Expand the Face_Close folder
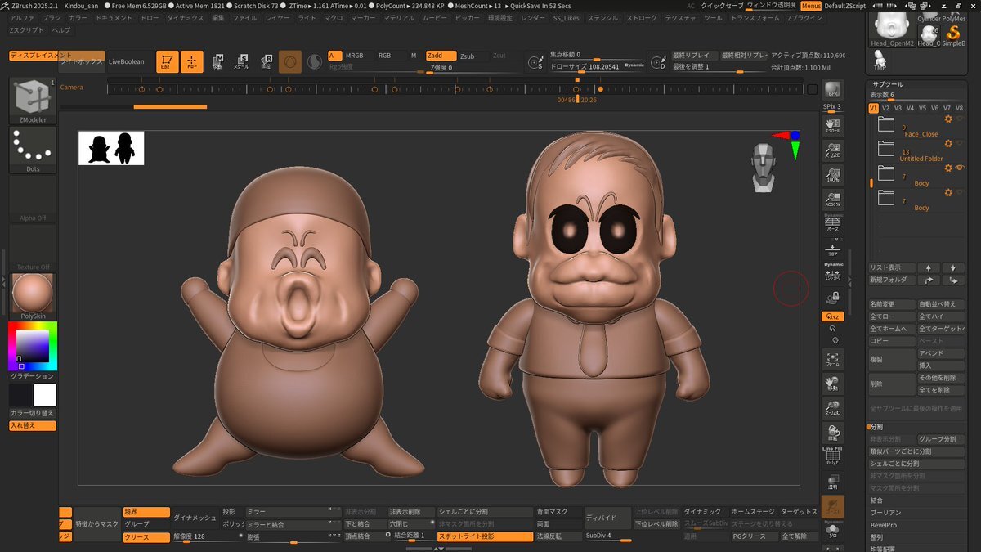The image size is (981, 552). pos(886,125)
